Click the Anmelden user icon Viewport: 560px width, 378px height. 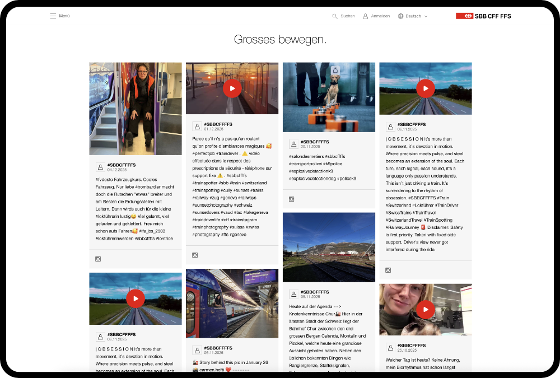point(365,16)
